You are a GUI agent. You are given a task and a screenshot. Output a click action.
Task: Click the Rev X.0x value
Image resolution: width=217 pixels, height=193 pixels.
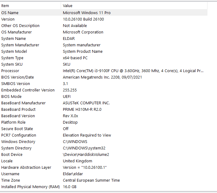point(71,116)
